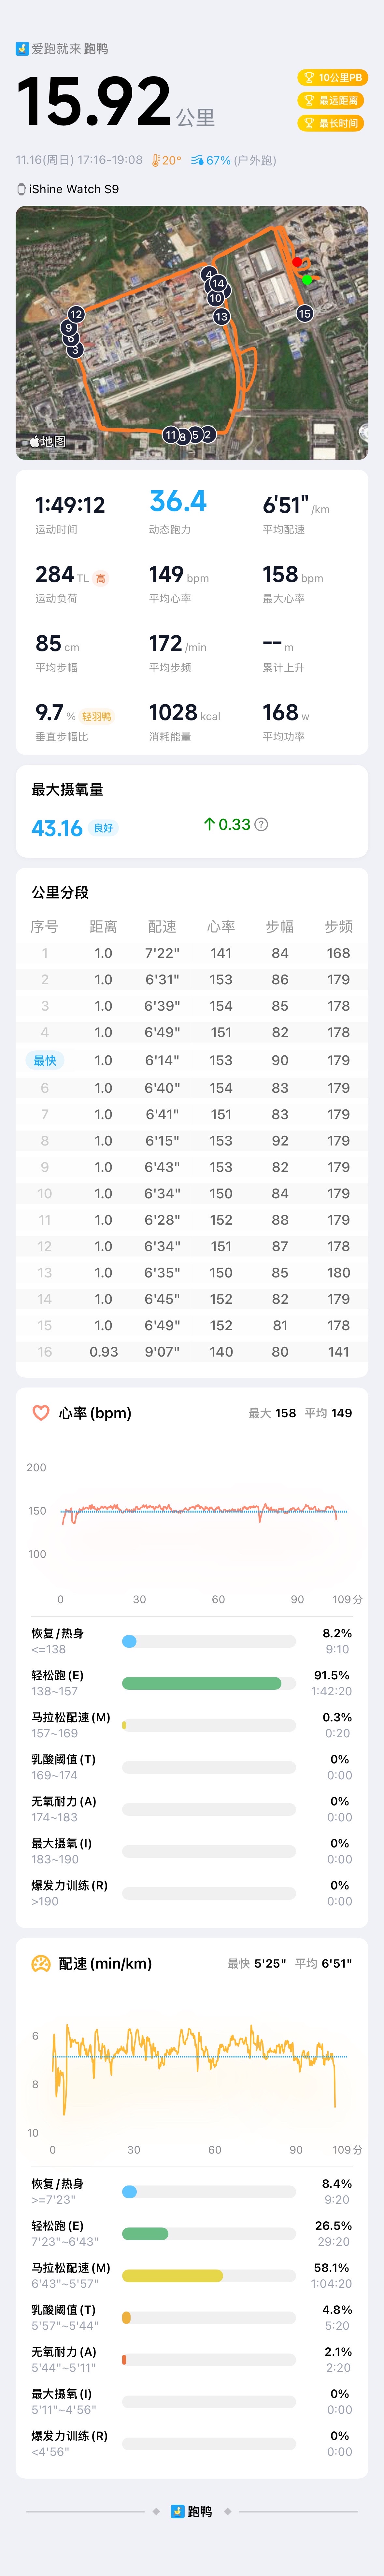Tap the thermometer temperature icon
The width and height of the screenshot is (384, 2576).
point(156,160)
